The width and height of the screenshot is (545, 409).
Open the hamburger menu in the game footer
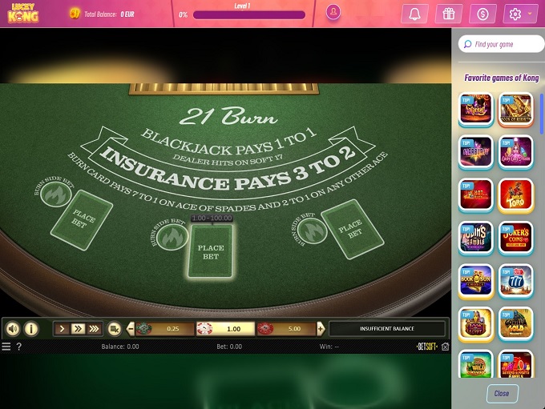(6, 347)
